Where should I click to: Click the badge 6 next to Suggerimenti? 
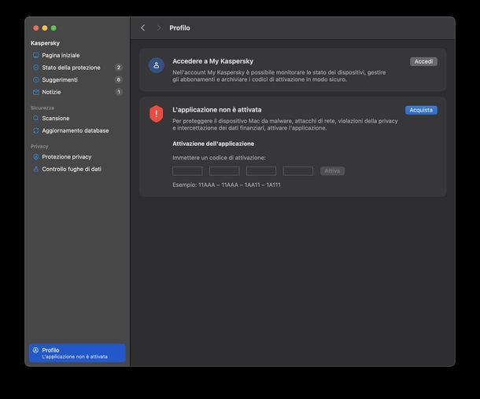(x=119, y=80)
